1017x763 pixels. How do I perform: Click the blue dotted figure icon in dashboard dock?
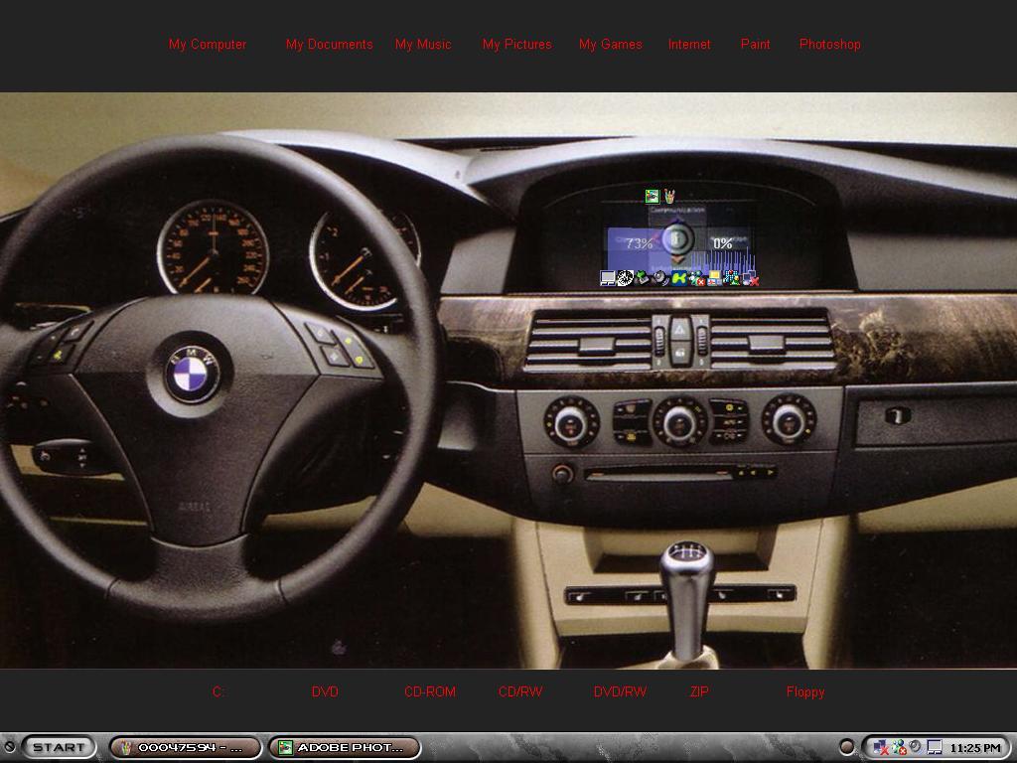(732, 278)
